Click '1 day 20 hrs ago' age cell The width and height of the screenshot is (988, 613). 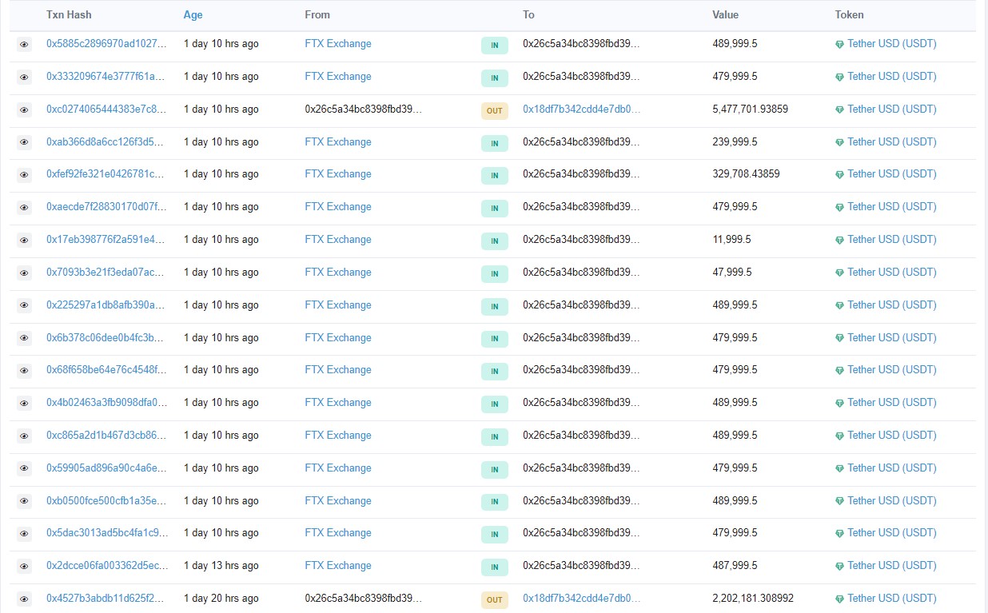tap(221, 599)
